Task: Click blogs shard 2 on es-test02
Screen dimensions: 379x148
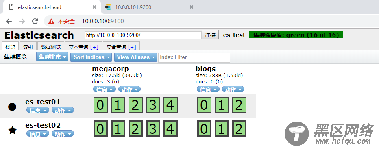Action: [239, 128]
